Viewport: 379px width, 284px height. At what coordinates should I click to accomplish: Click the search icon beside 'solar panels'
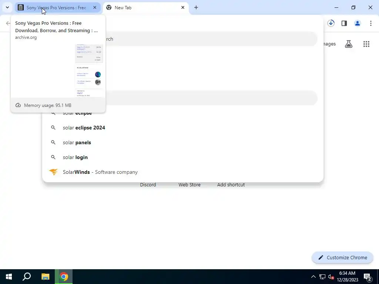(53, 142)
